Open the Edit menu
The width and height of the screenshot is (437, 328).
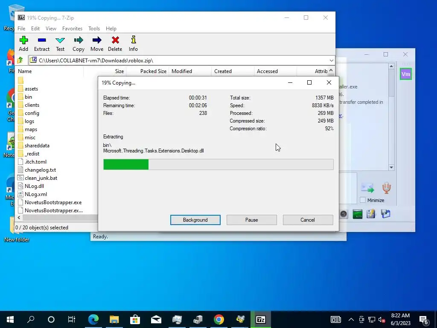tap(35, 29)
